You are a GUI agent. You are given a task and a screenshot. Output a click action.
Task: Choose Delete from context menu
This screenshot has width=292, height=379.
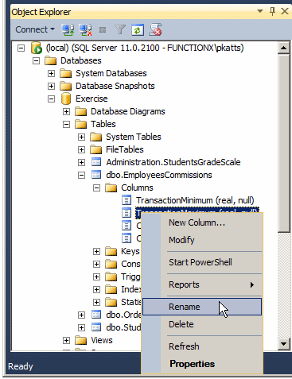point(202,324)
